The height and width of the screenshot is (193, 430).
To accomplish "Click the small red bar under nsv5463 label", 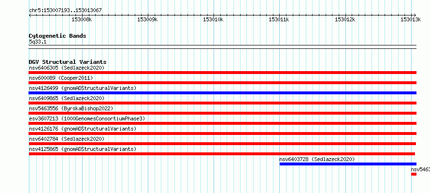I will coord(414,174).
